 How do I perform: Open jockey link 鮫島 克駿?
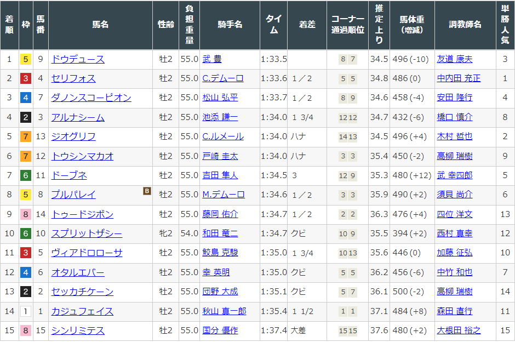(220, 253)
